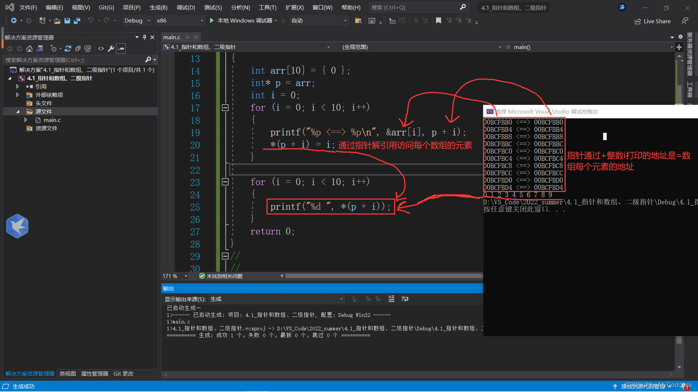Toggle pin on Solution Explorer panel
This screenshot has height=392, width=698.
(144, 37)
